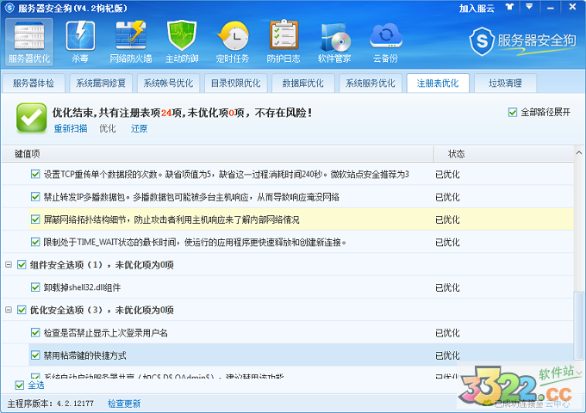Click the 检查更新 link
This screenshot has height=413, width=586.
(124, 404)
